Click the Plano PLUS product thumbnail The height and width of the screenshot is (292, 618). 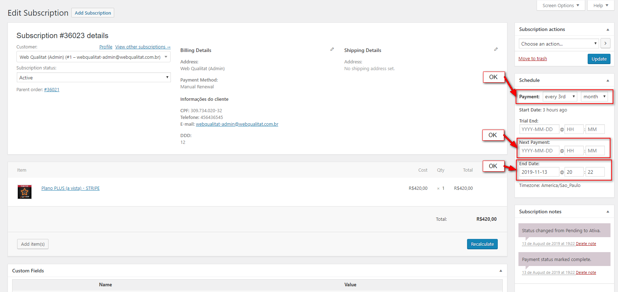[x=25, y=192]
